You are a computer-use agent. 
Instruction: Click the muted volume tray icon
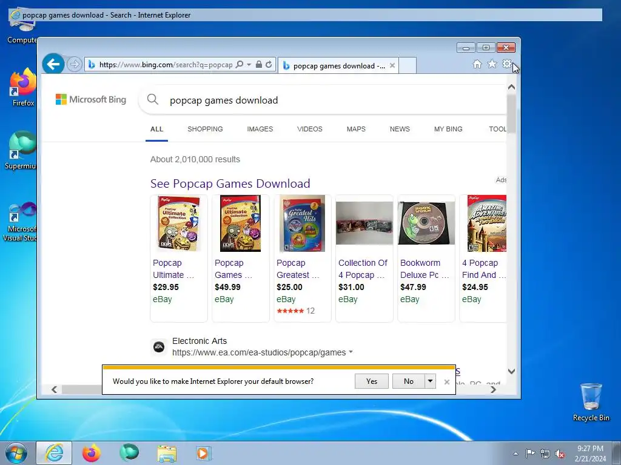point(560,453)
